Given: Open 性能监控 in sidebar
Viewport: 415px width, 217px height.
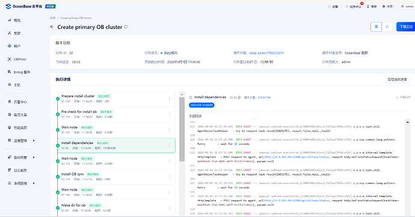Looking at the screenshot, I should (21, 127).
